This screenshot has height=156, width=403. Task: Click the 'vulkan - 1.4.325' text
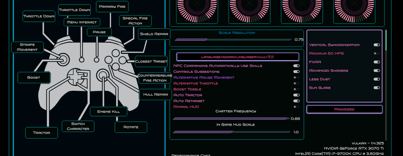[368, 143]
